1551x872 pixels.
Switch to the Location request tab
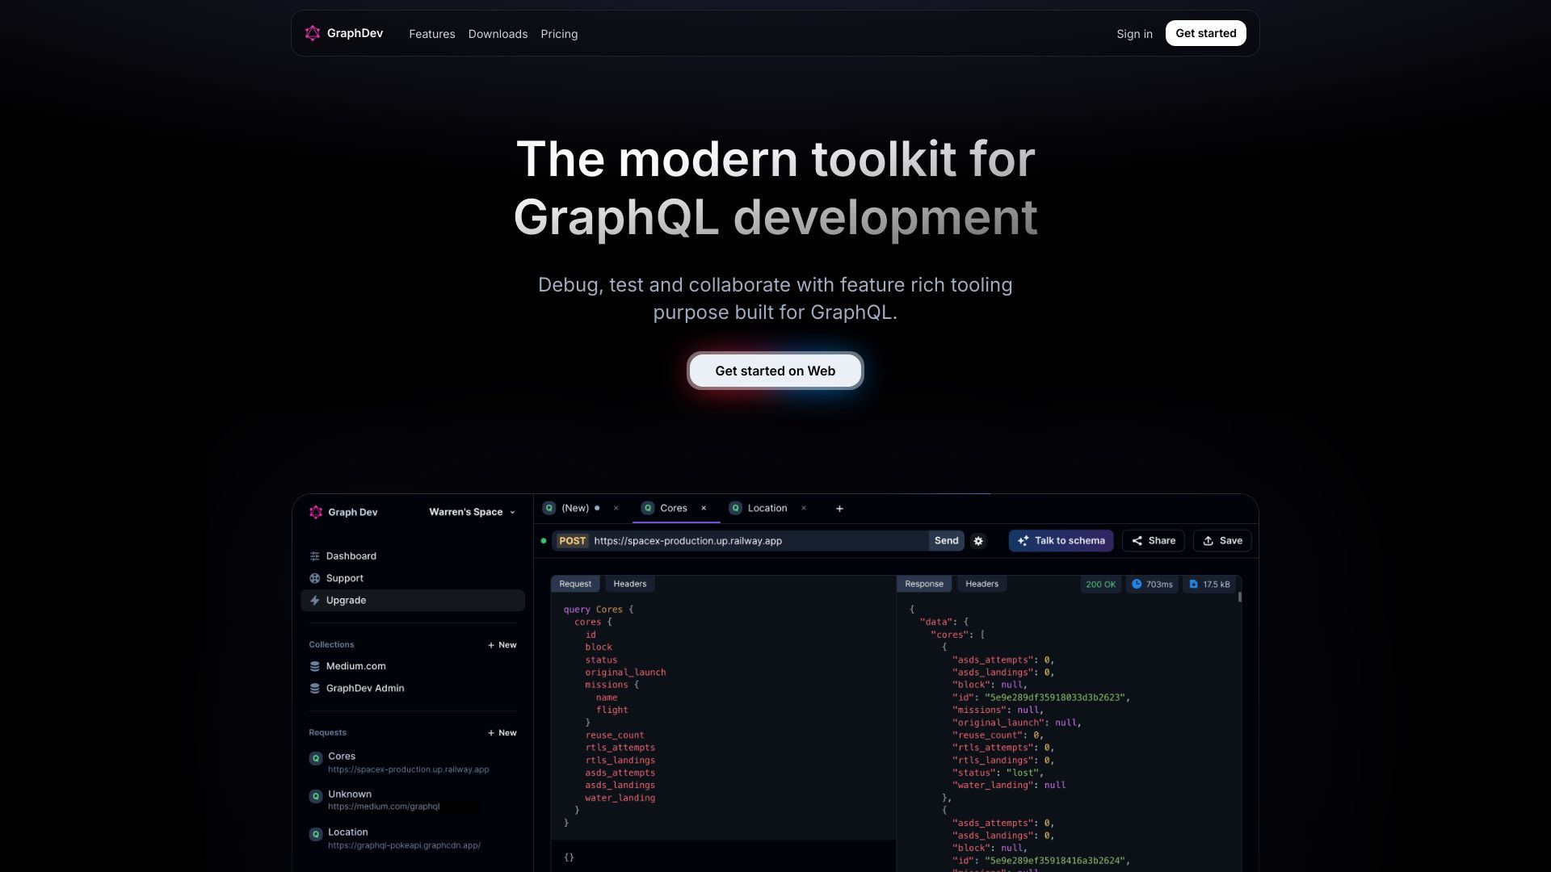[x=767, y=508]
